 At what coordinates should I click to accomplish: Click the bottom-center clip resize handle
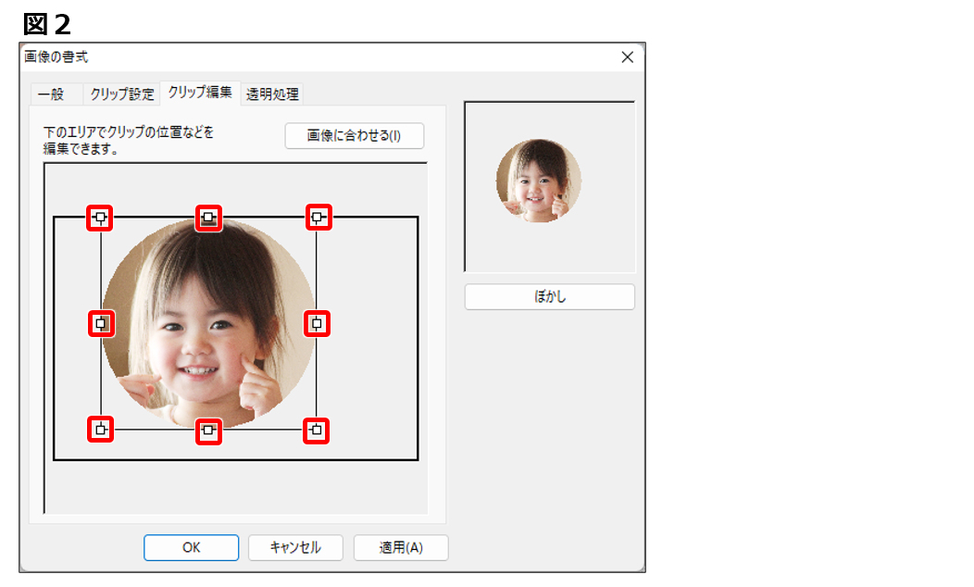pyautogui.click(x=209, y=430)
